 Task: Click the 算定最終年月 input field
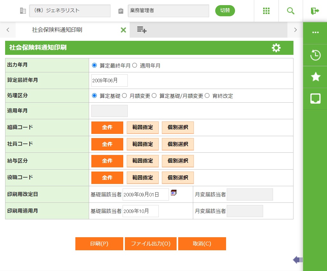[x=109, y=80]
